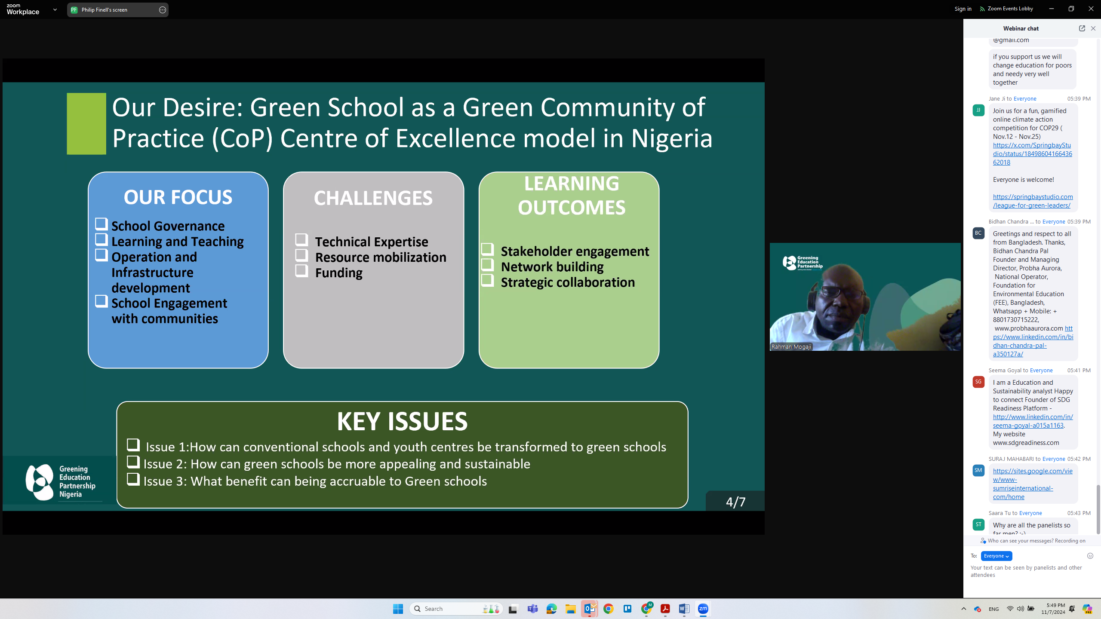
Task: Expand the Zoom Workplace dropdown arrow
Action: [55, 9]
